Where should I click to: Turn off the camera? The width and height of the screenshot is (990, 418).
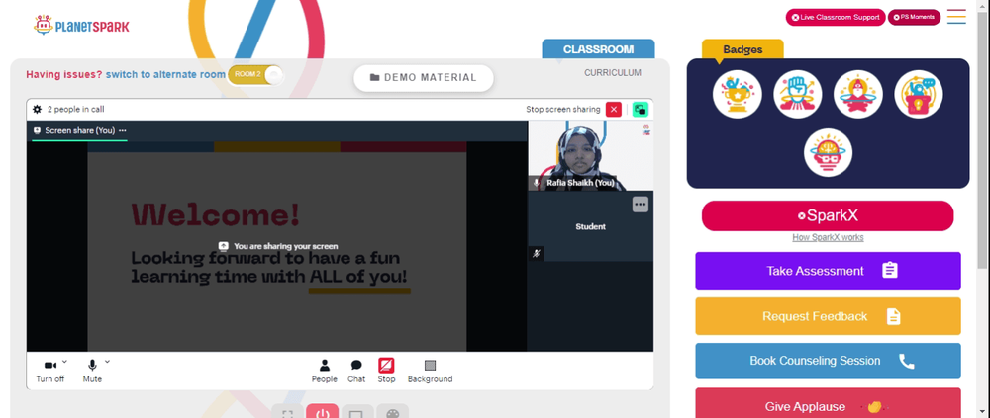tap(49, 371)
